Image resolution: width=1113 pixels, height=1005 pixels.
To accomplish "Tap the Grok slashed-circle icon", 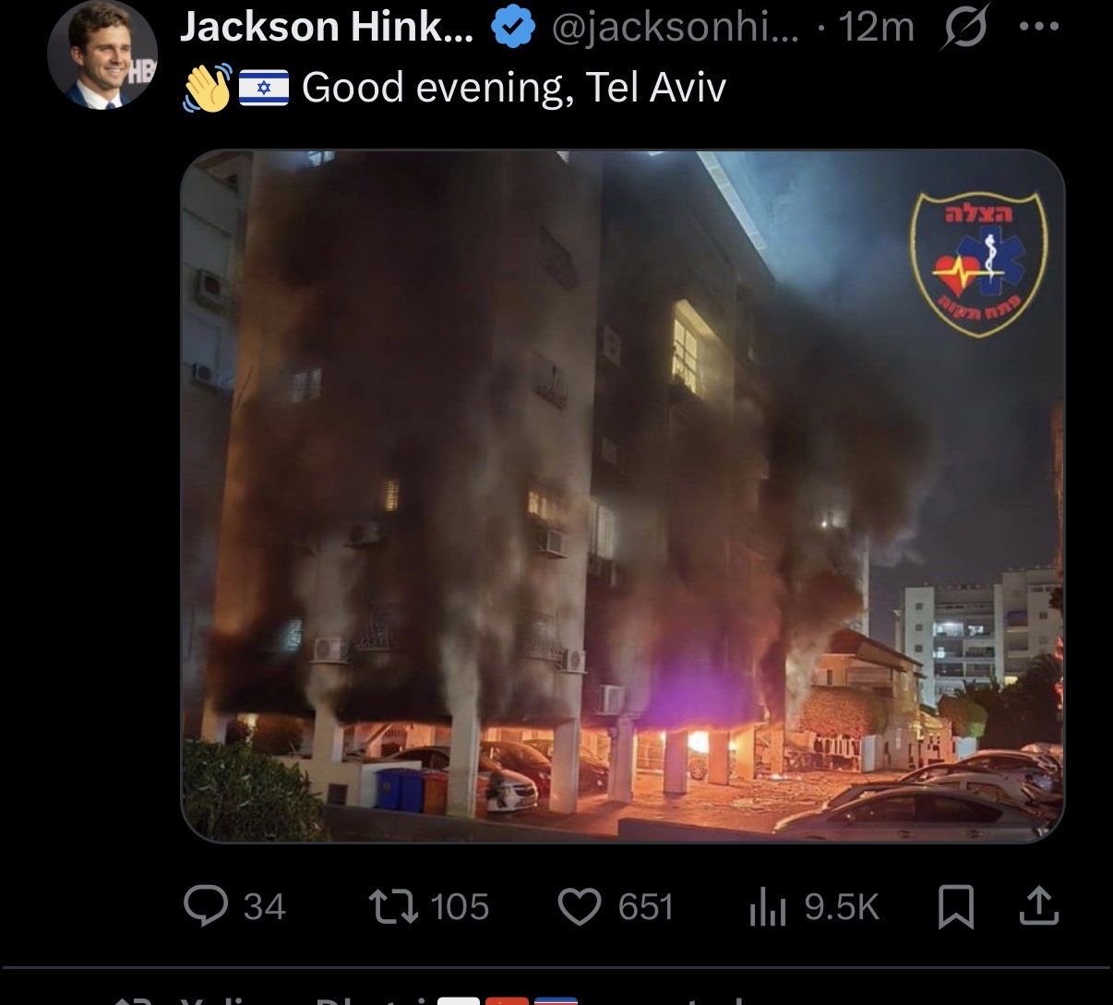I will pyautogui.click(x=963, y=28).
